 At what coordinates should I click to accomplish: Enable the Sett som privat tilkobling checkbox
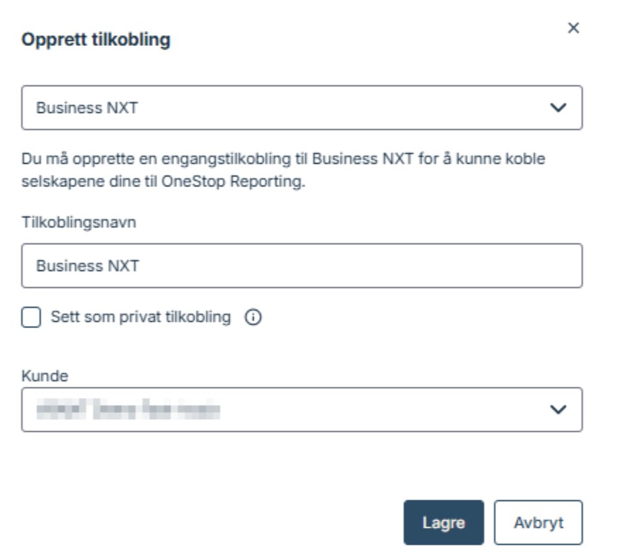tap(31, 318)
